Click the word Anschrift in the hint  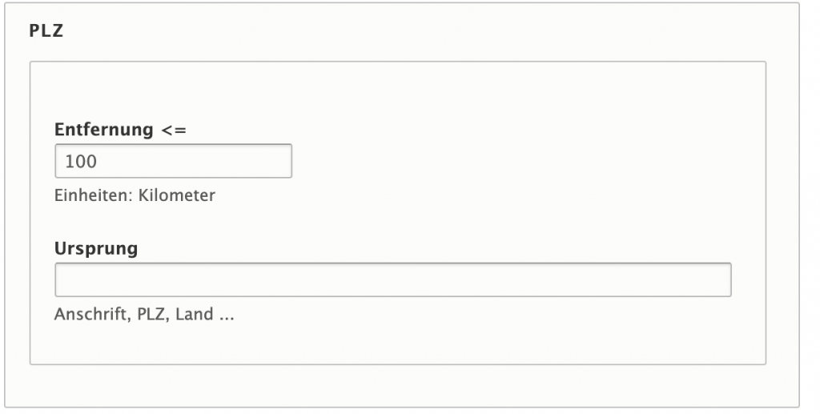pos(88,314)
